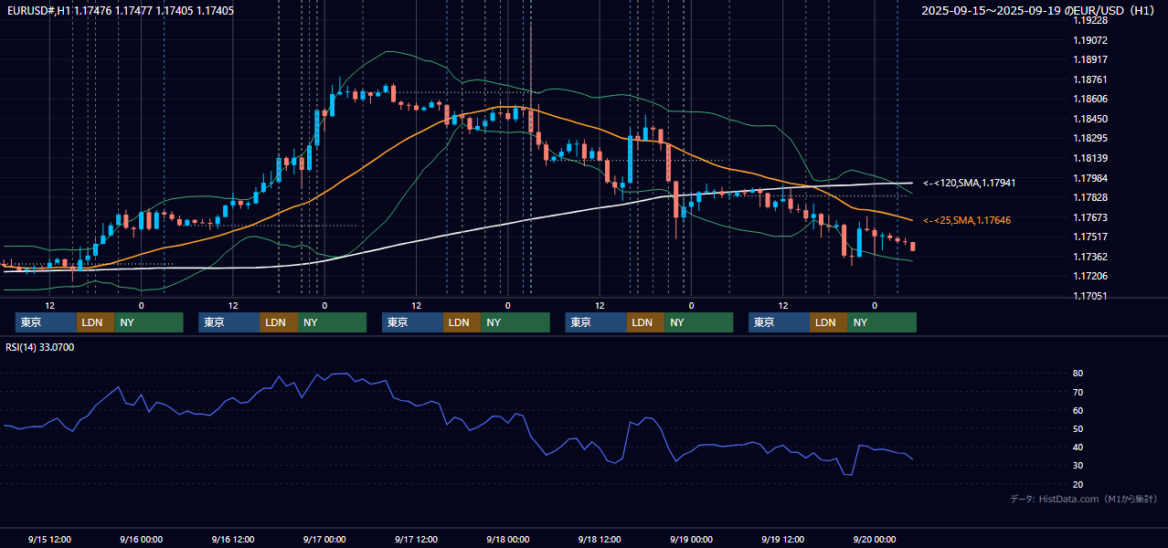Click the 2025-09-15~2025-09-19 date range title
This screenshot has height=548, width=1168.
tap(1038, 11)
